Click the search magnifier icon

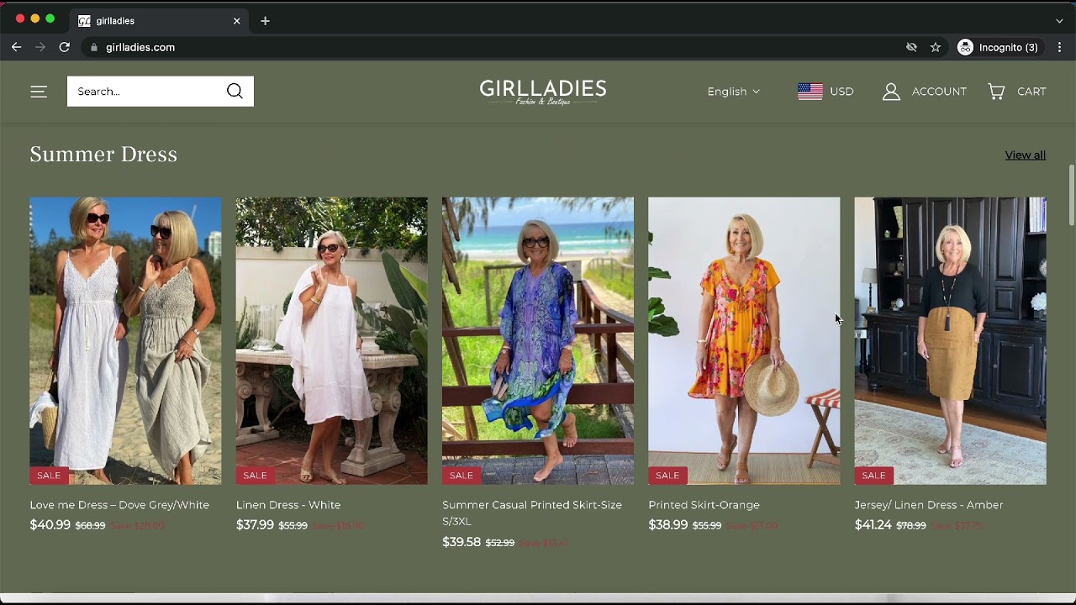235,92
